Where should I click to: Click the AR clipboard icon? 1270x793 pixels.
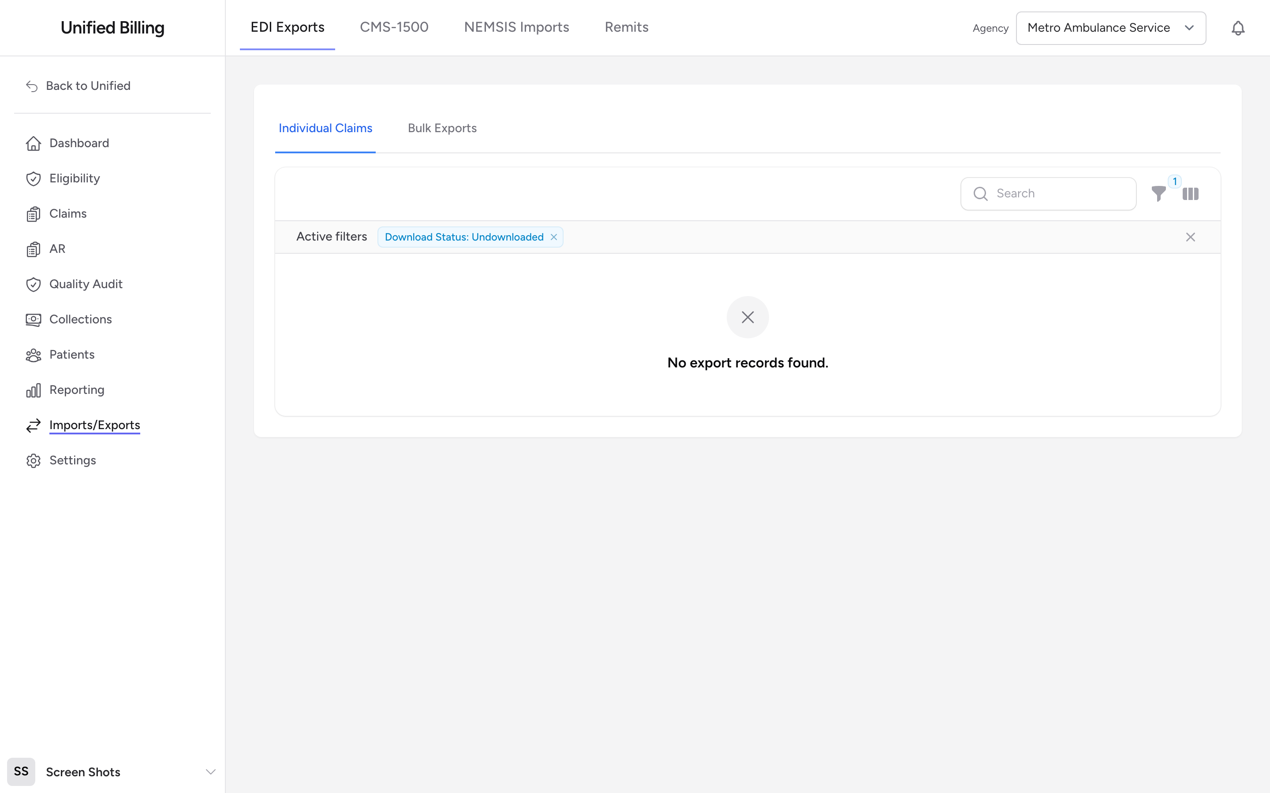(33, 249)
